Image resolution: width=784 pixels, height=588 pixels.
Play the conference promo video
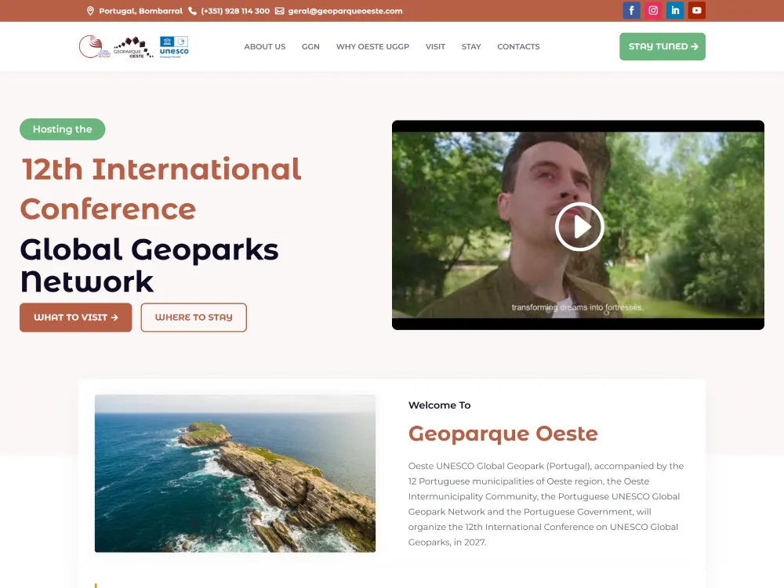pos(579,226)
